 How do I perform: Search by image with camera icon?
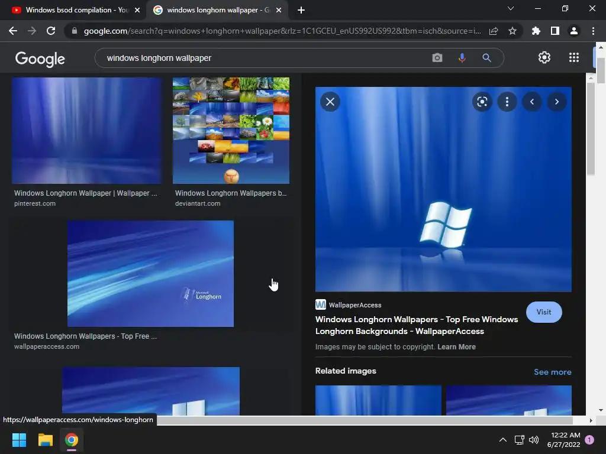[437, 58]
